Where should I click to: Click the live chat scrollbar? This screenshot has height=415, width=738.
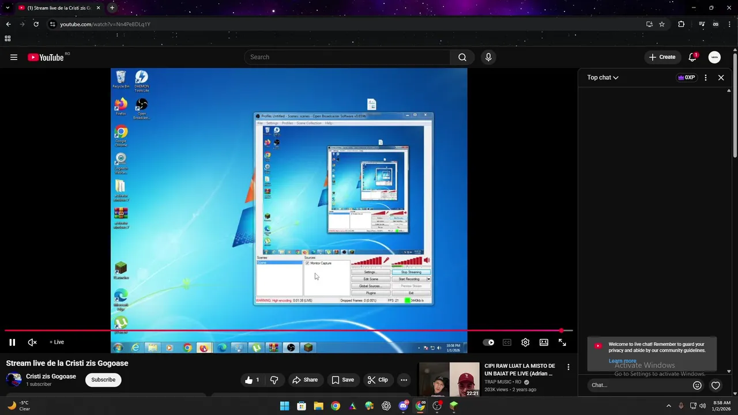pos(729,231)
